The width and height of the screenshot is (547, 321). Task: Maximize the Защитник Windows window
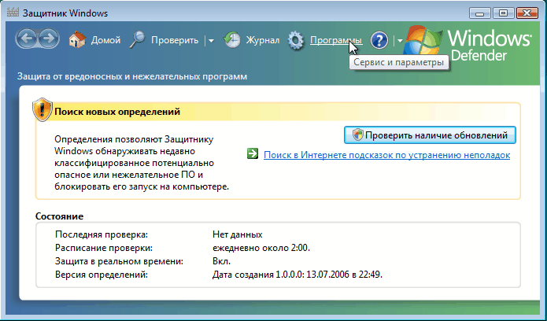[502, 13]
